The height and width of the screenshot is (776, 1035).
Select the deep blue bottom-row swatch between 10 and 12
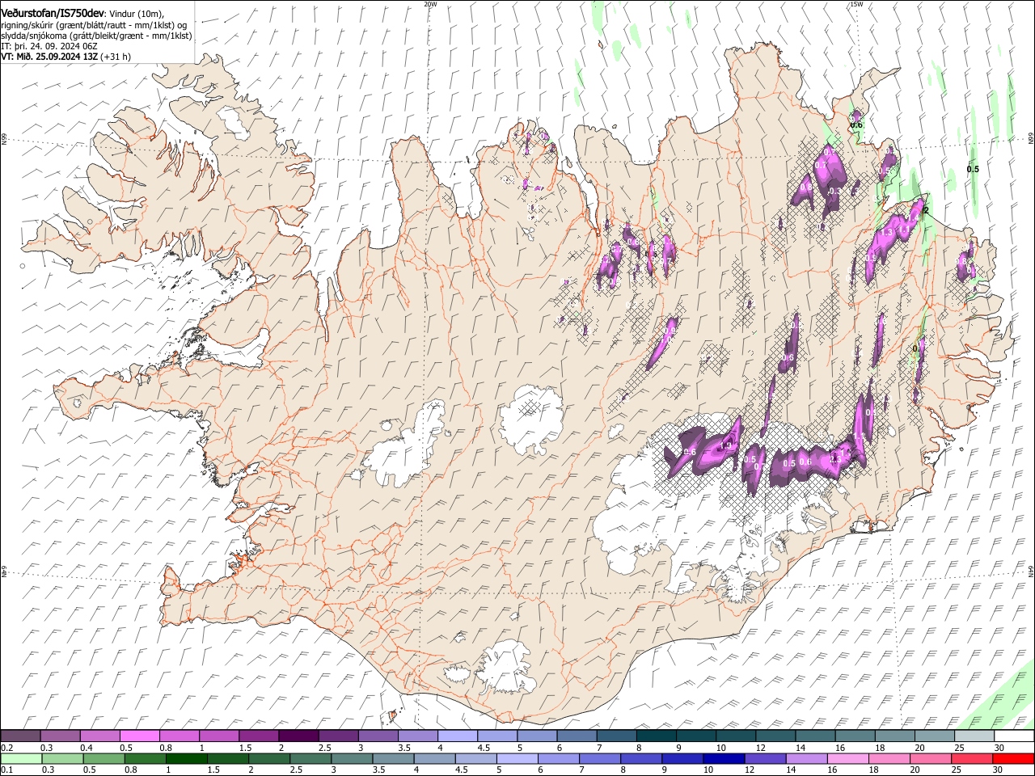click(x=724, y=758)
